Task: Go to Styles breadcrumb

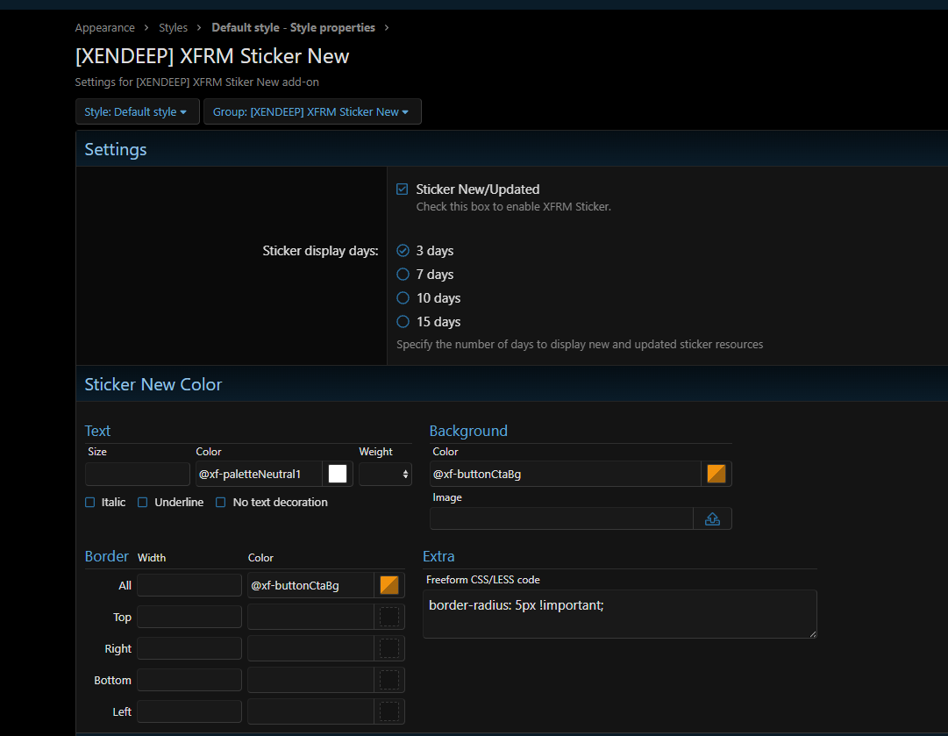Action: 173,28
